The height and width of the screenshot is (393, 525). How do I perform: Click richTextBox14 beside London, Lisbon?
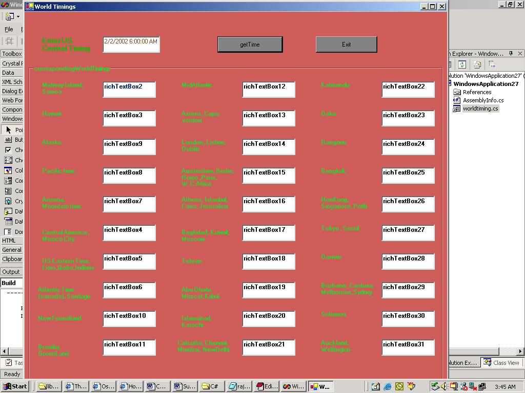click(x=269, y=147)
